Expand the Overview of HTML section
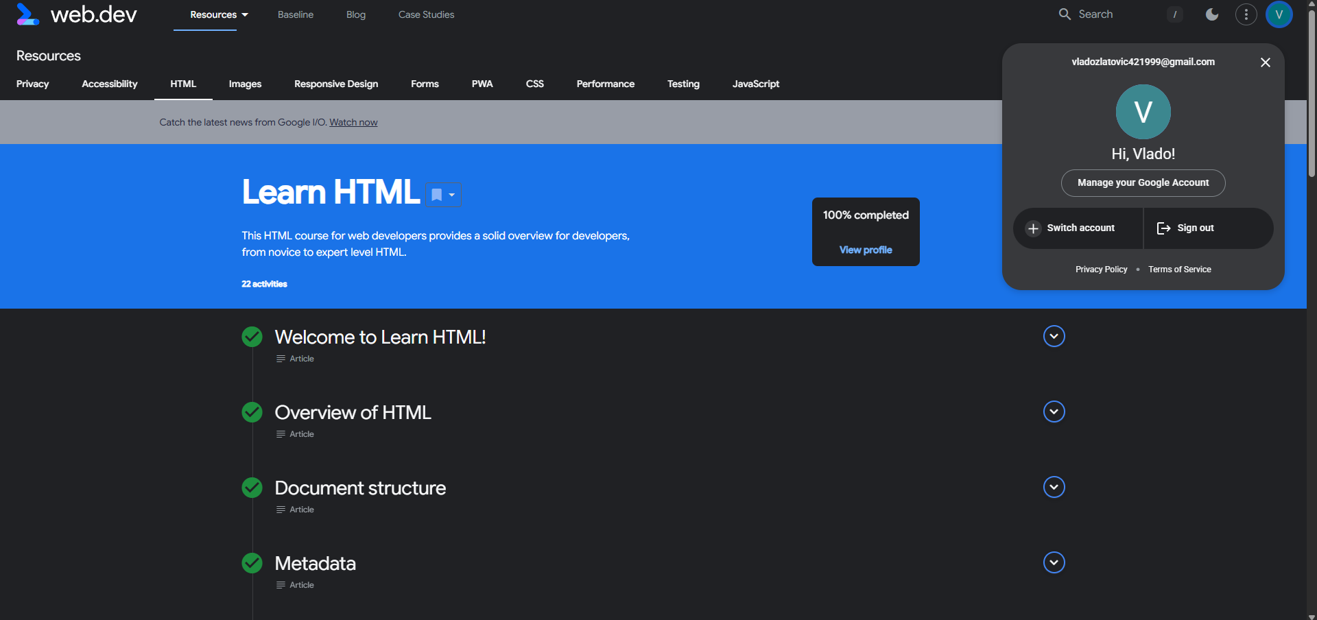This screenshot has height=620, width=1317. [x=1054, y=412]
